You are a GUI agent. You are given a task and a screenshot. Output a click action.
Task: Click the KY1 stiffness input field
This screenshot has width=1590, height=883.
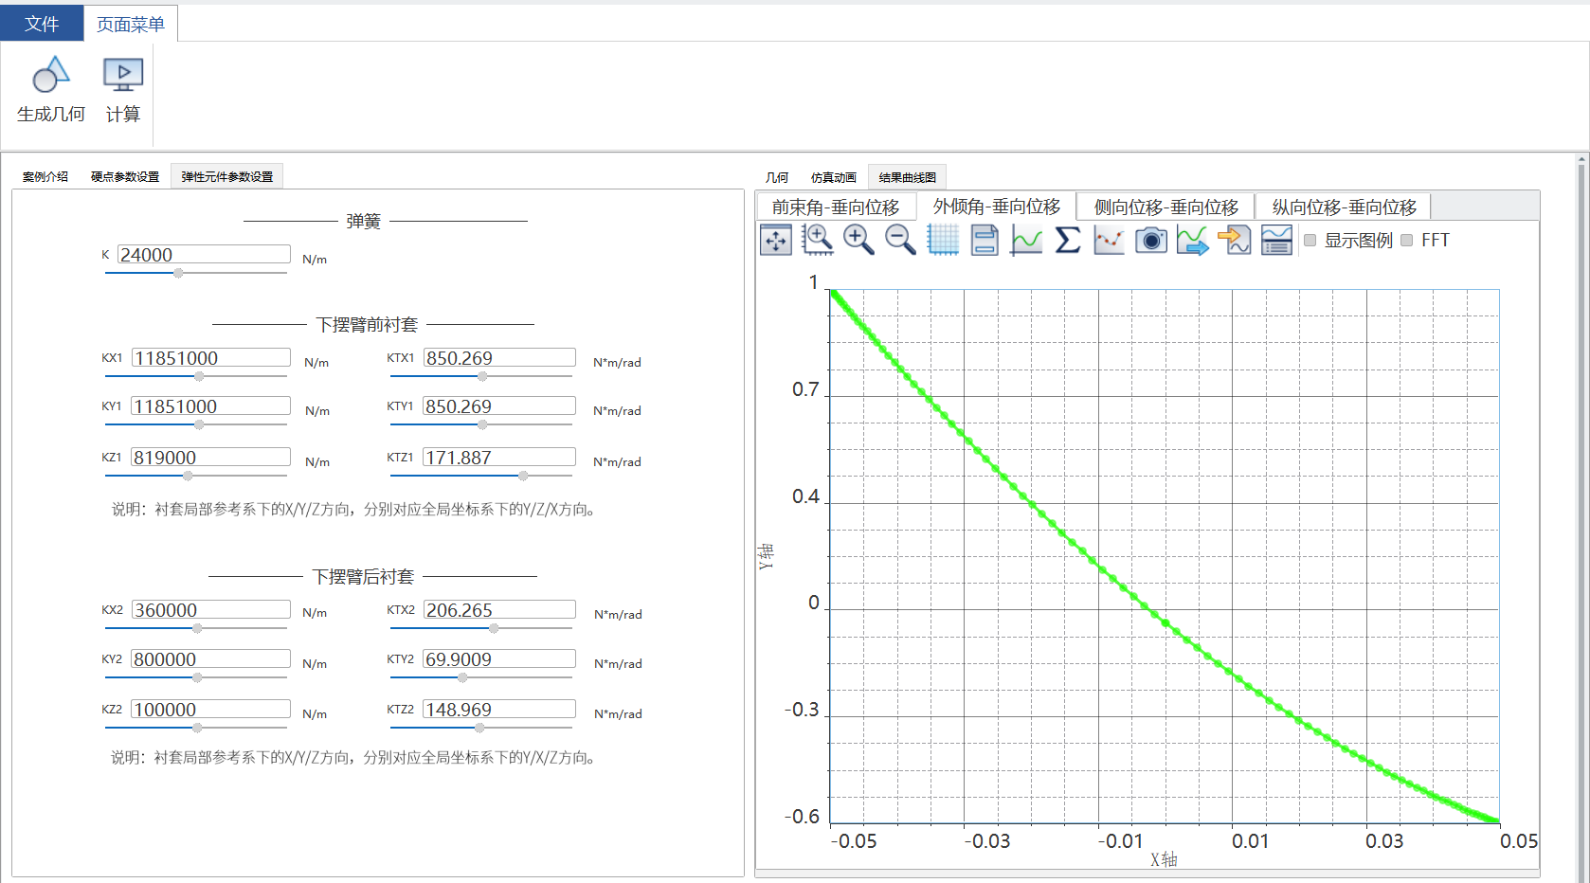point(210,405)
